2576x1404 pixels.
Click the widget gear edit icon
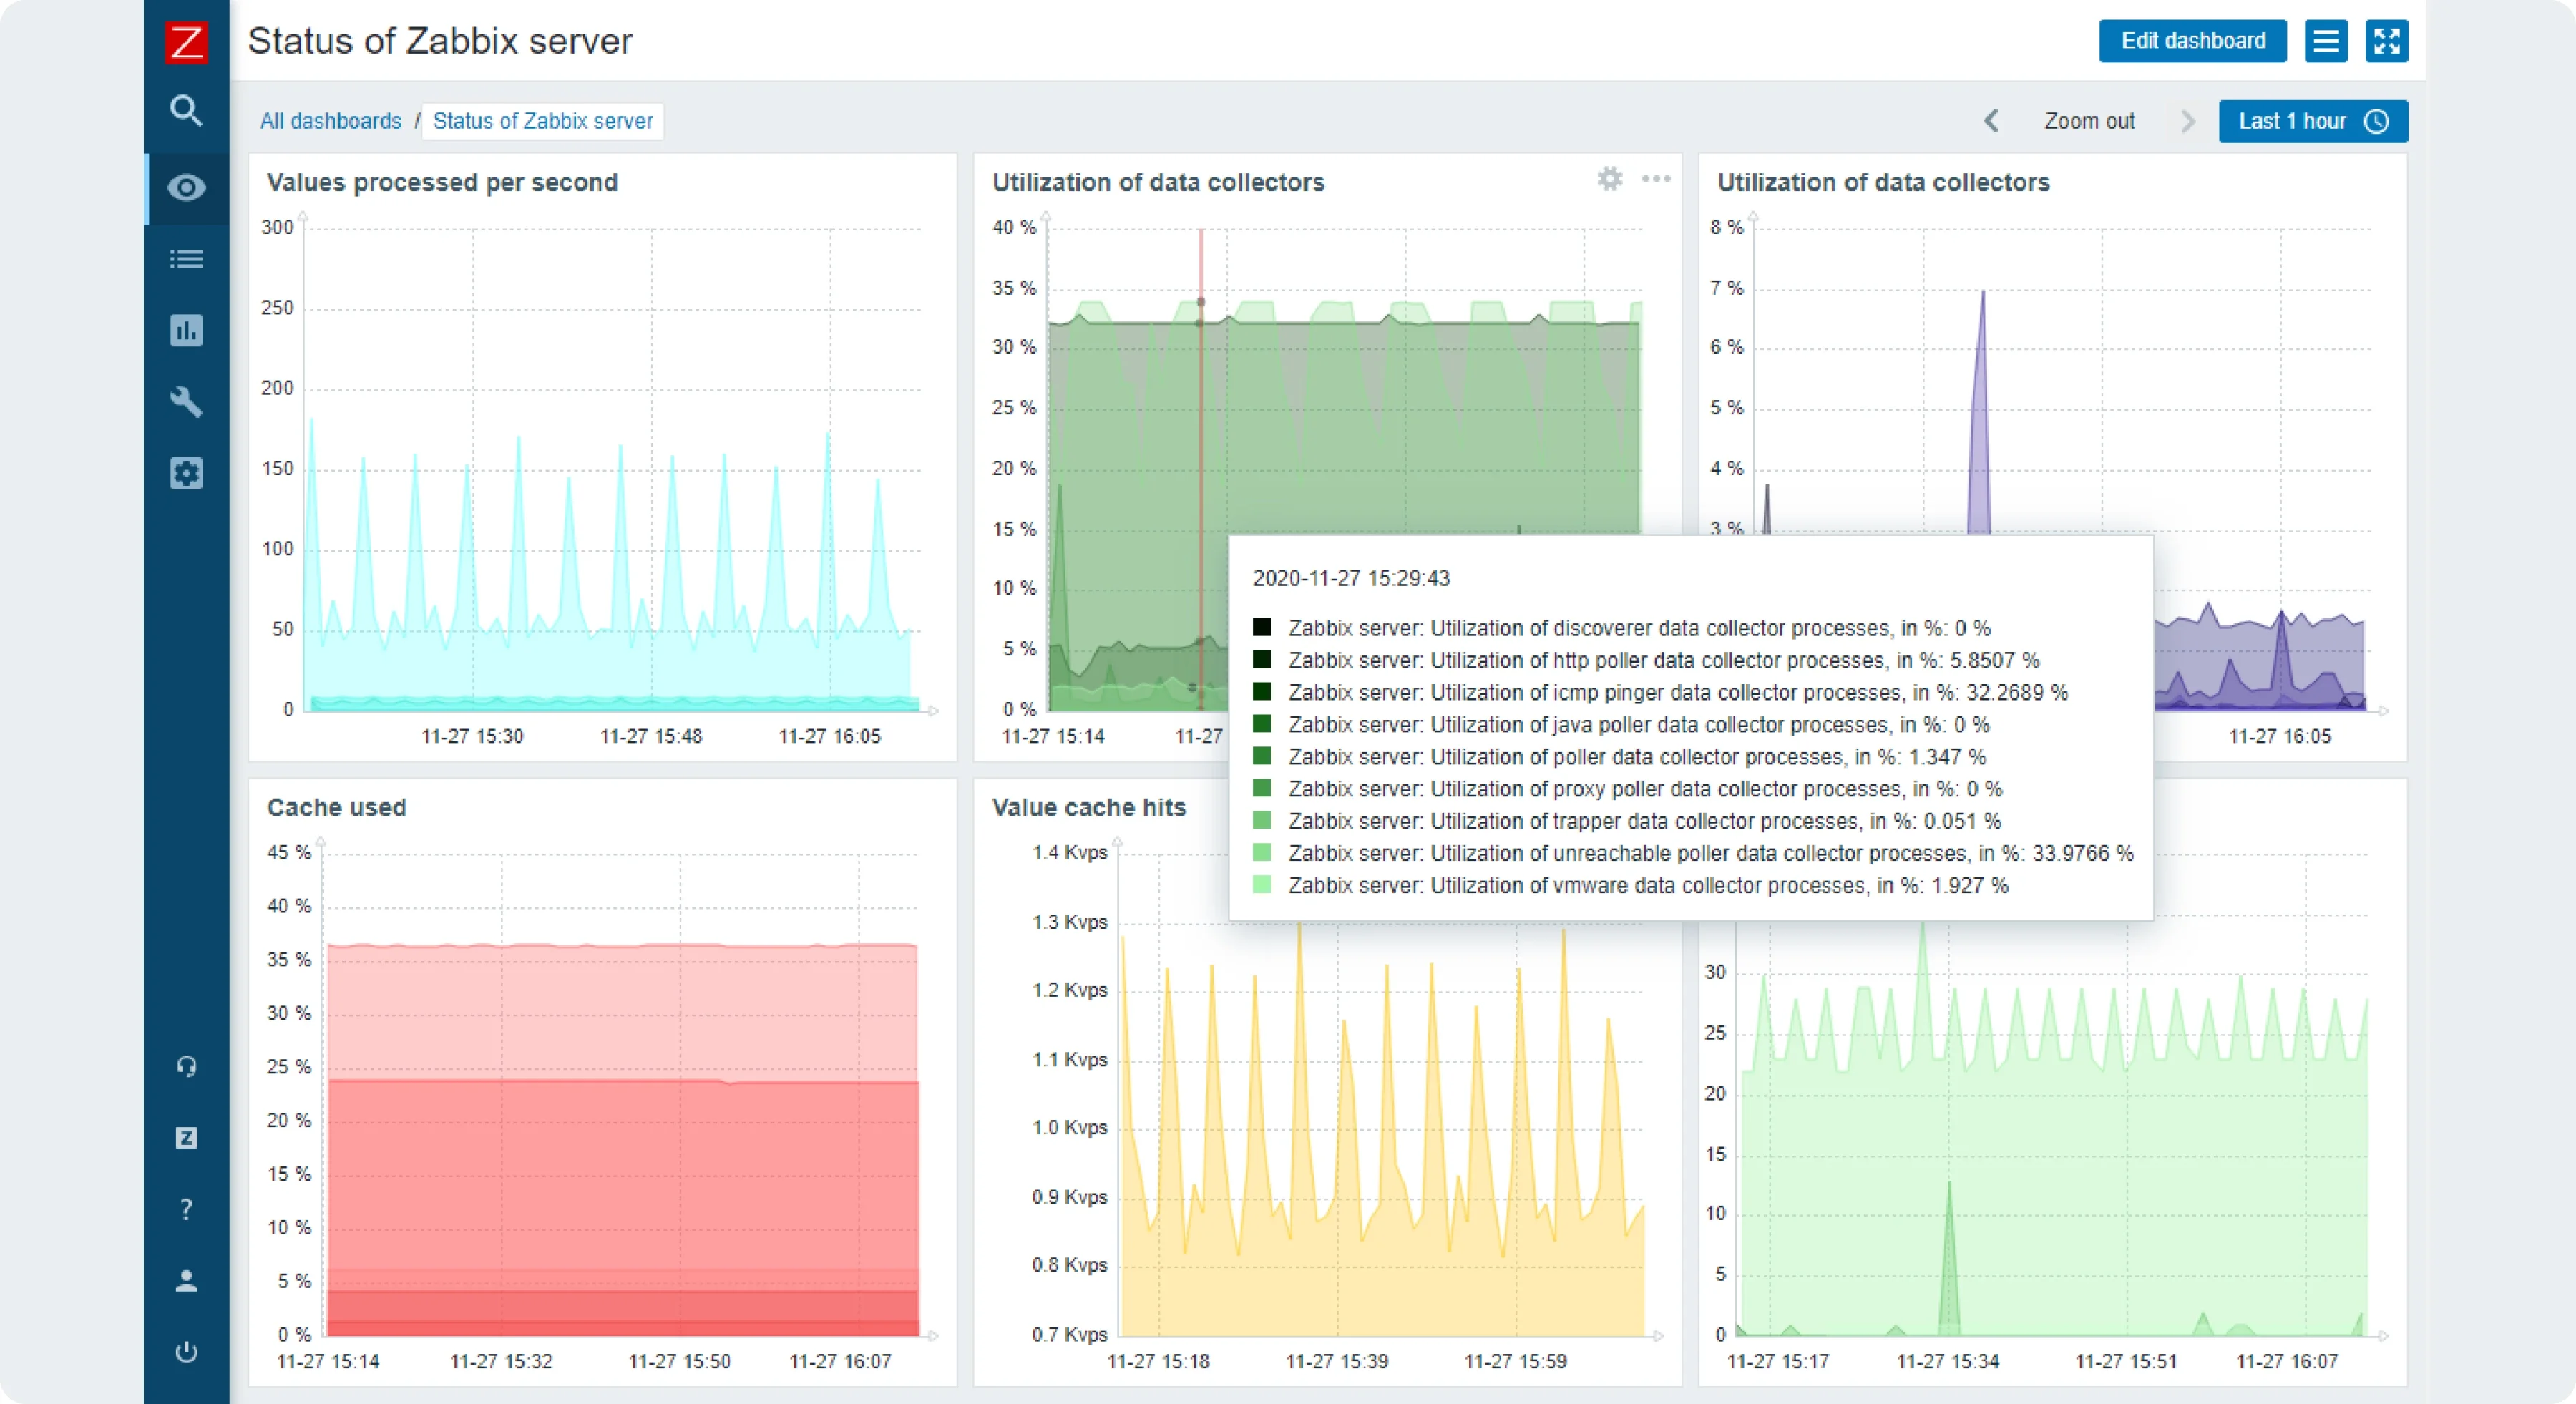coord(1609,179)
